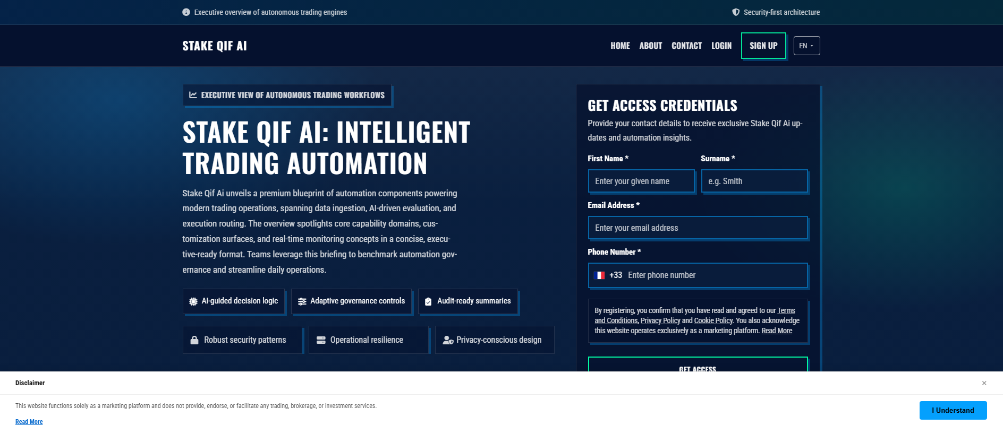Screen dimensions: 1003x434
Task: Click the clipboard icon on Audit-ready summaries
Action: (428, 301)
